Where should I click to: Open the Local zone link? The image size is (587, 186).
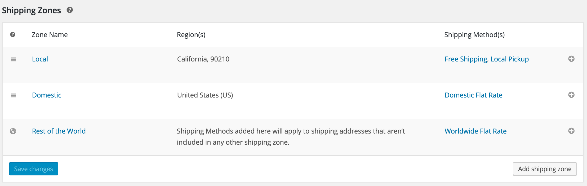coord(40,59)
